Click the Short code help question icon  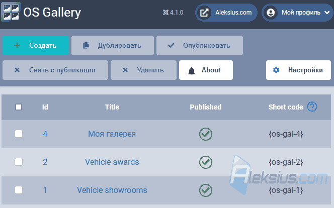pyautogui.click(x=312, y=107)
